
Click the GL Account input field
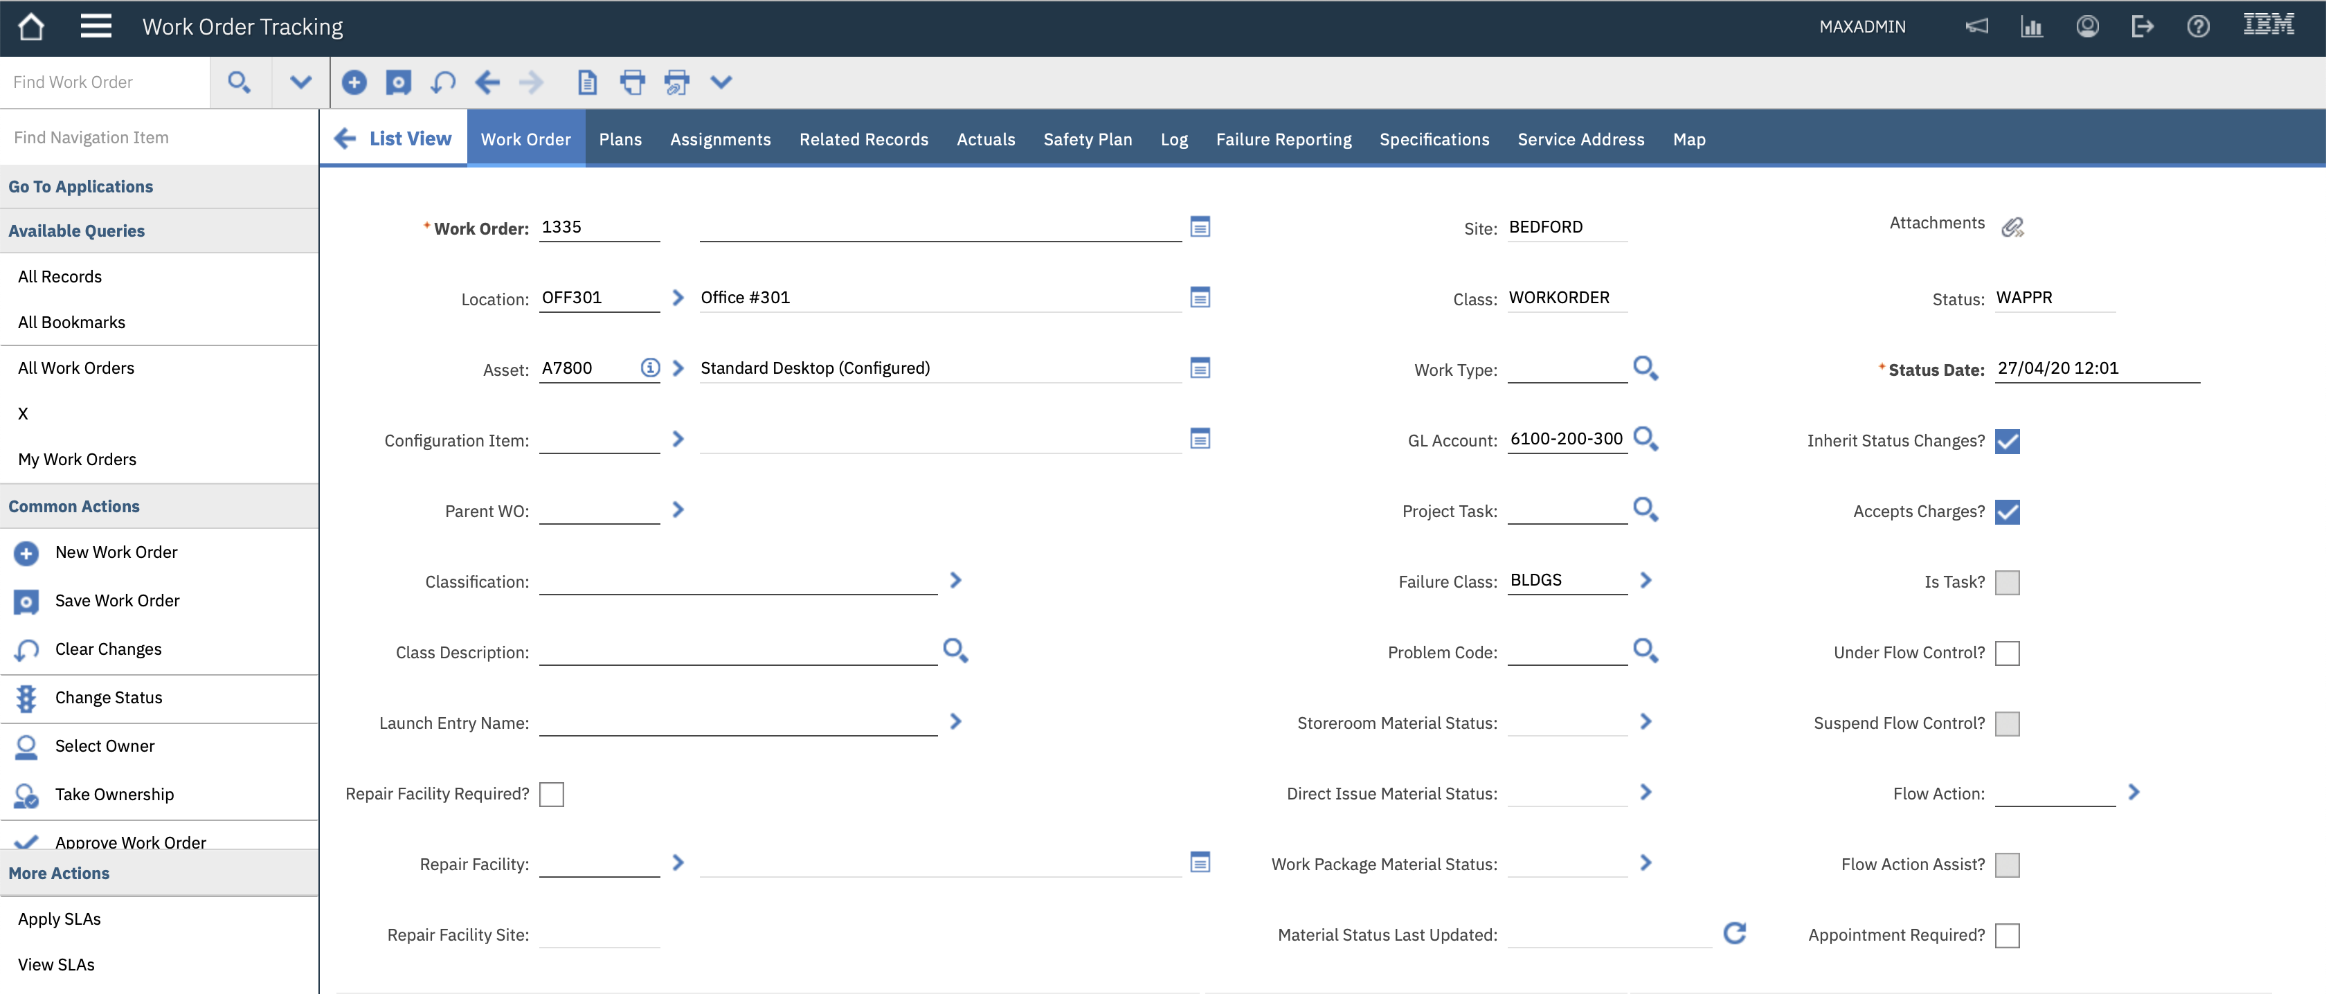pos(1567,440)
